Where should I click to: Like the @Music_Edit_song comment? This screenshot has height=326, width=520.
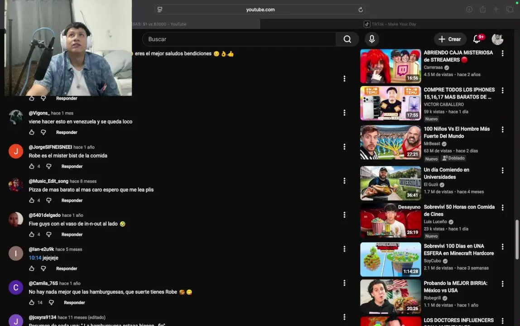[32, 200]
